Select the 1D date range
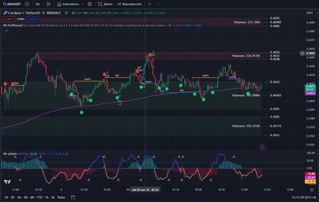The image size is (319, 202). pos(6,197)
